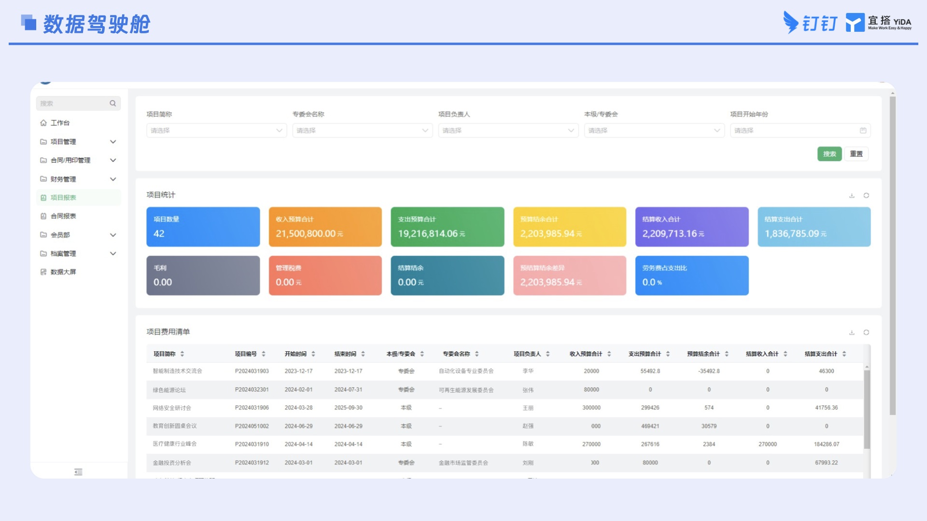Click the folder icon beside 项目管理
This screenshot has height=521, width=927.
[x=43, y=141]
